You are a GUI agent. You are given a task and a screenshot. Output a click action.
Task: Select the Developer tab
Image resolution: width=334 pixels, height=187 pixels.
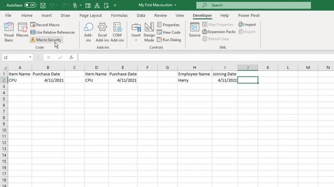pyautogui.click(x=202, y=16)
